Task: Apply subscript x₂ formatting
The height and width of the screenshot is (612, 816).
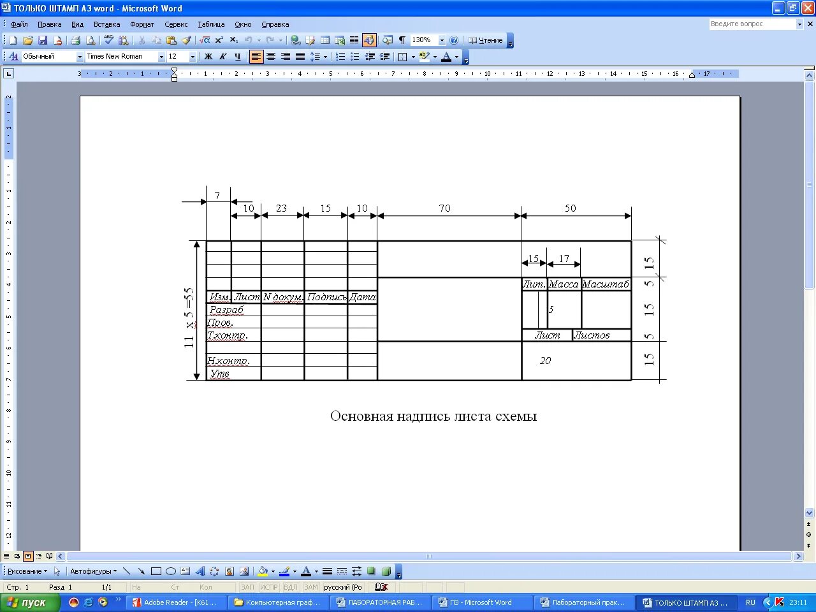Action: (234, 40)
